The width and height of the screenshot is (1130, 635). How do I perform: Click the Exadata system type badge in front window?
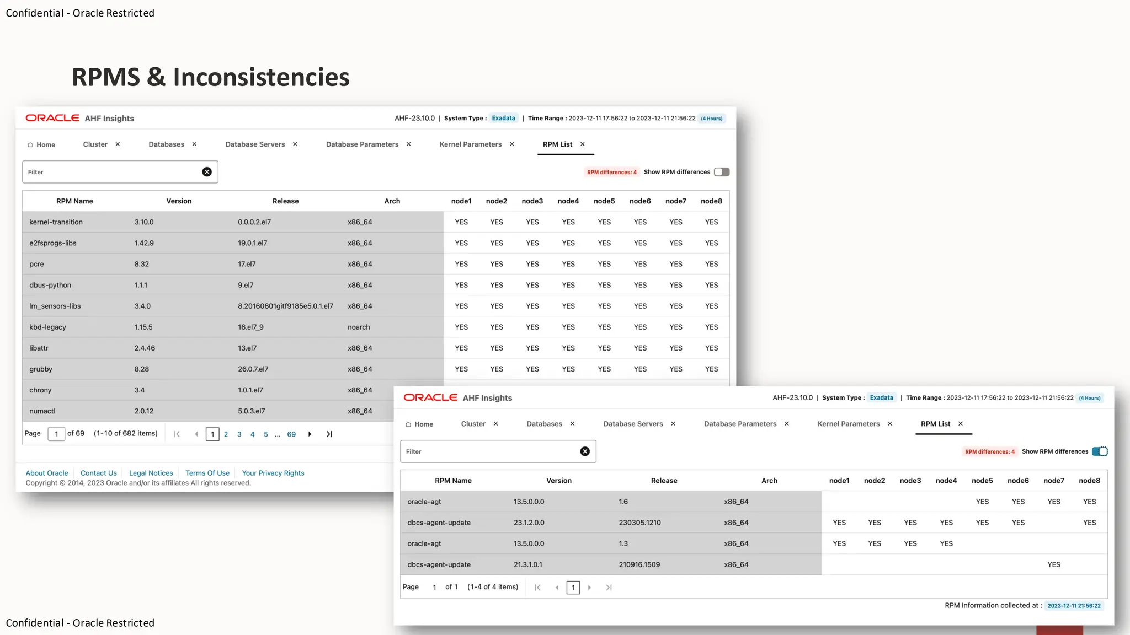[882, 397]
